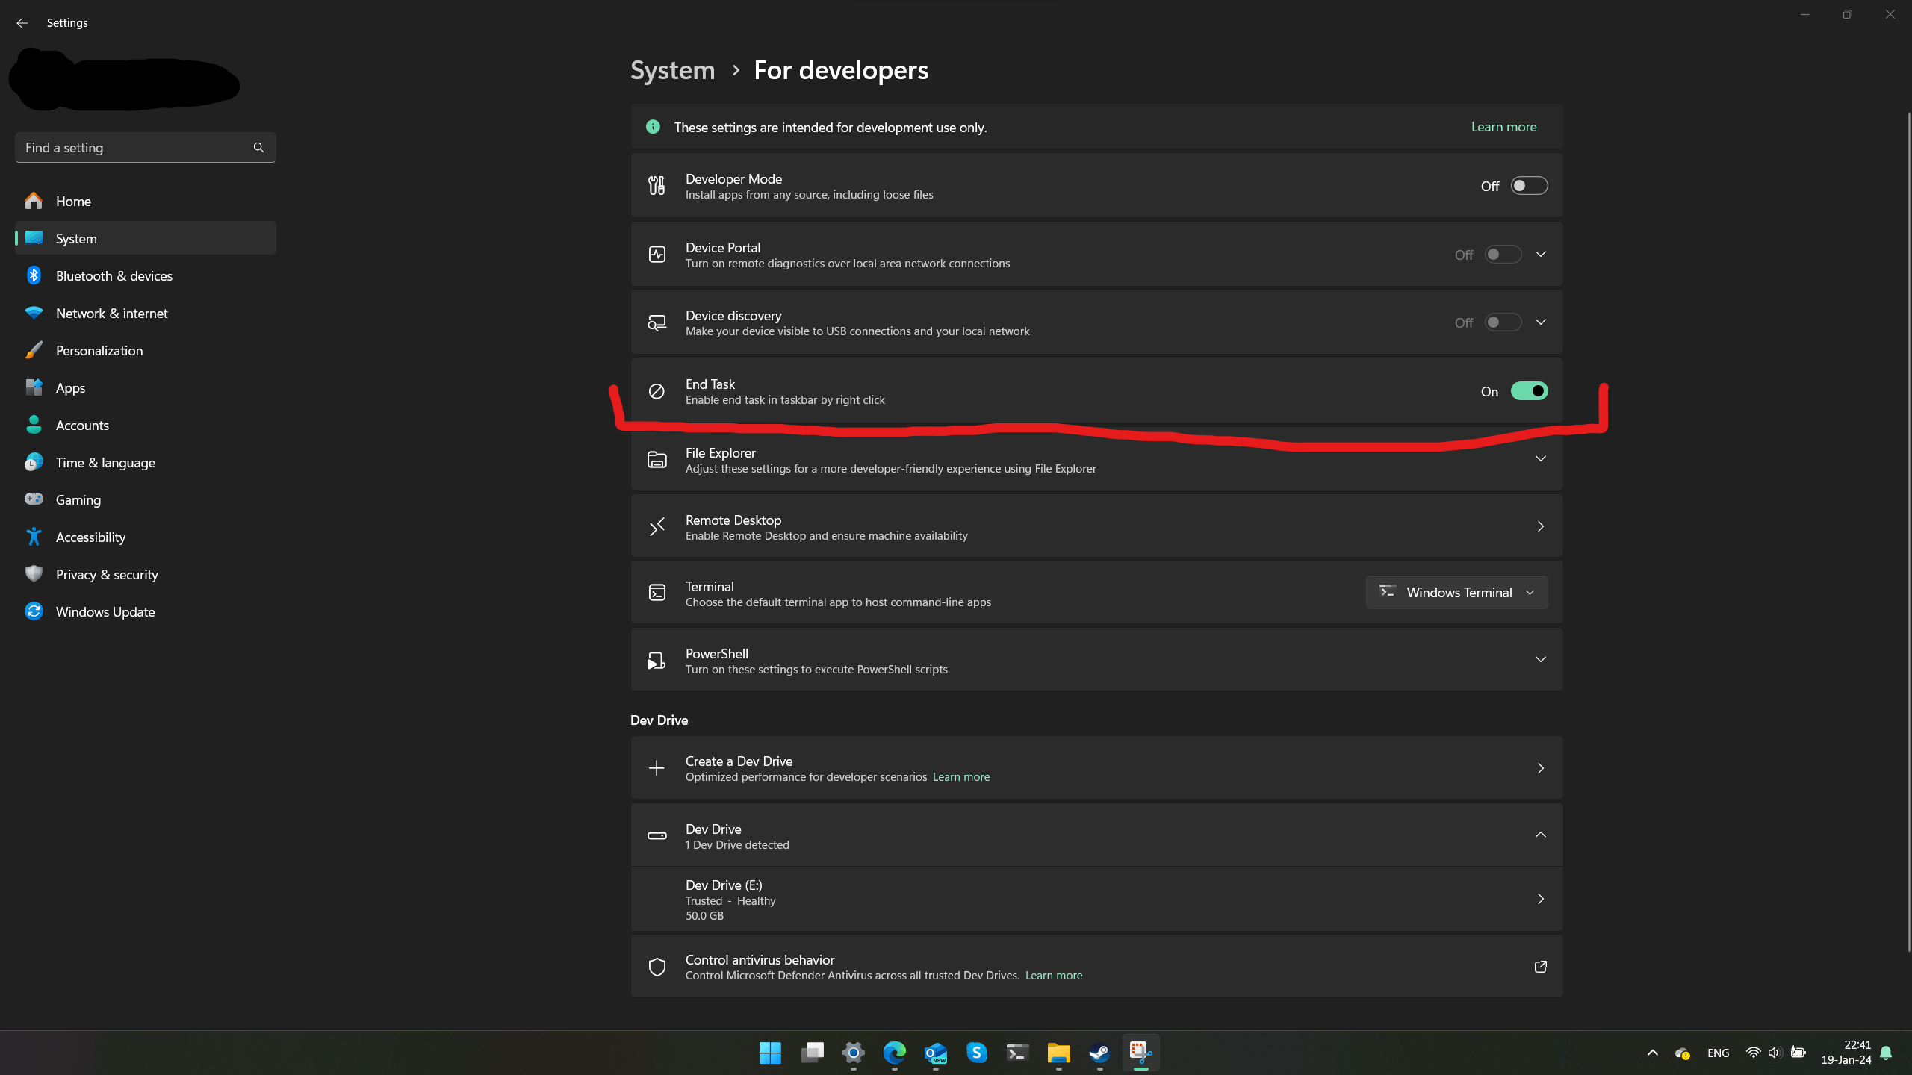The image size is (1912, 1075).
Task: Open File Explorer from the taskbar
Action: (1058, 1053)
